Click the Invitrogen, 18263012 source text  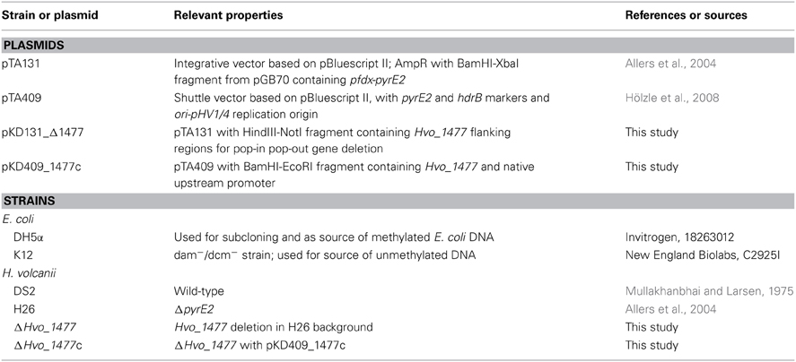pos(675,237)
